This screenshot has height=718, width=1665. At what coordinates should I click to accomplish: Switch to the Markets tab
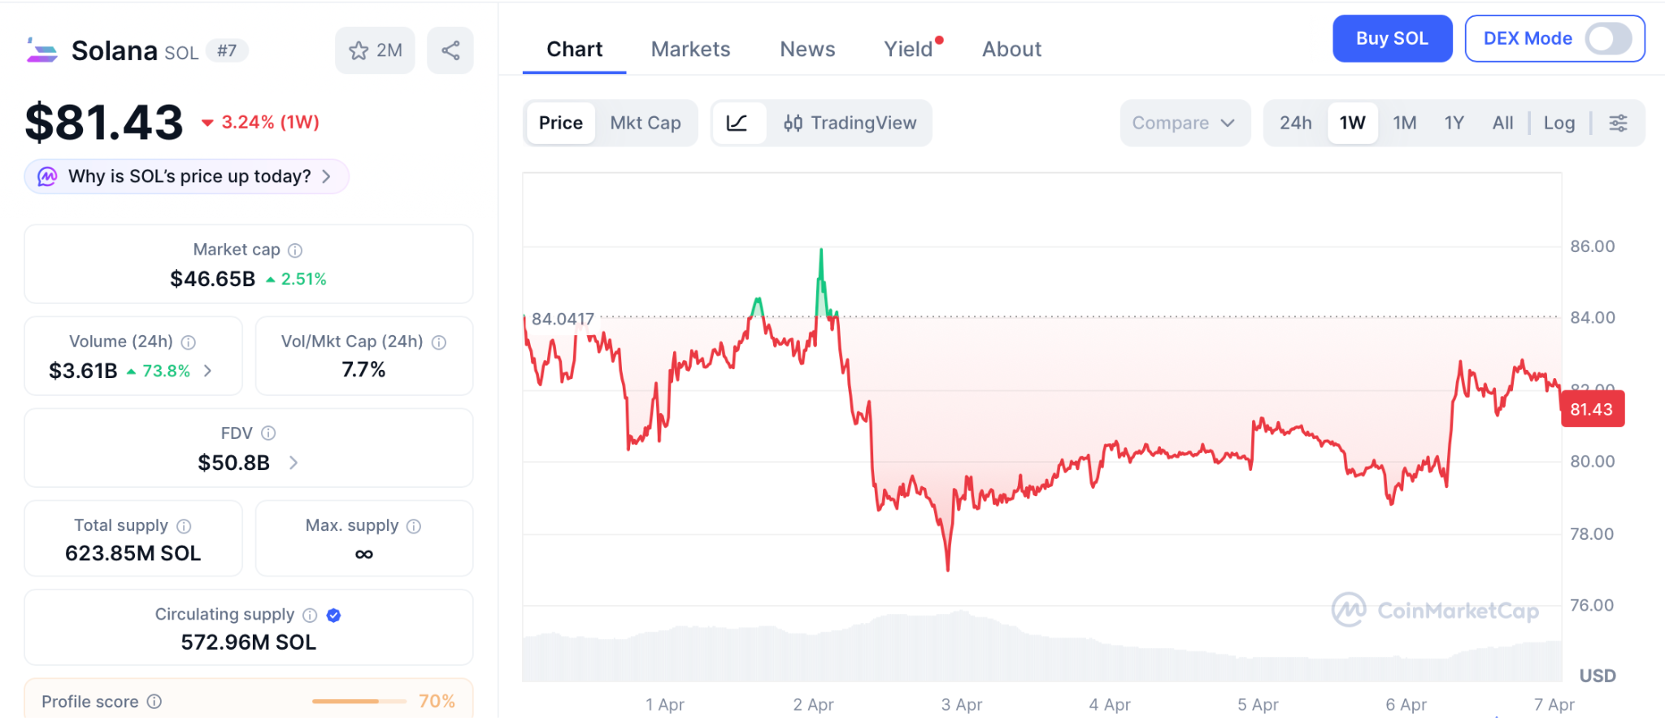pyautogui.click(x=690, y=50)
